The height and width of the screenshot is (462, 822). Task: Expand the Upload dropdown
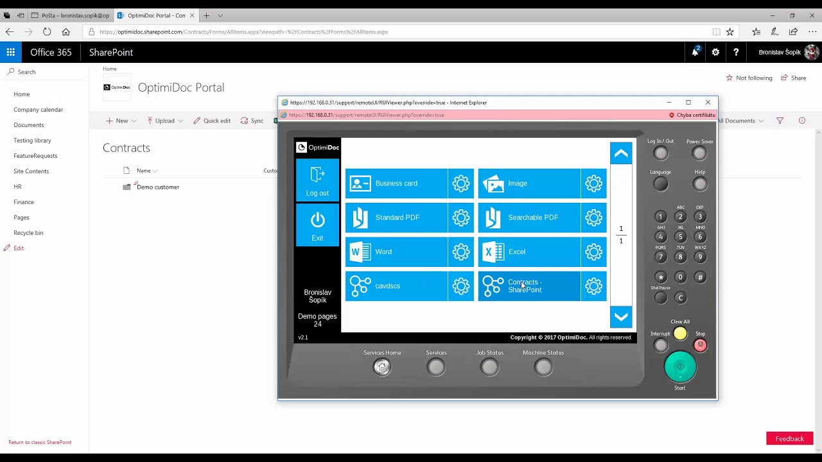coord(165,121)
